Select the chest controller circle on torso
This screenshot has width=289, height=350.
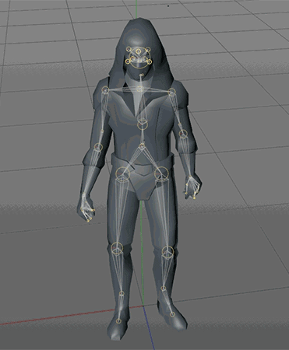pyautogui.click(x=142, y=124)
